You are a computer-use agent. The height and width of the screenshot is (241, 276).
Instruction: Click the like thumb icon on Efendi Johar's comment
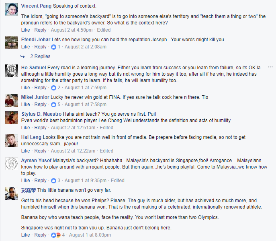tap(53, 47)
